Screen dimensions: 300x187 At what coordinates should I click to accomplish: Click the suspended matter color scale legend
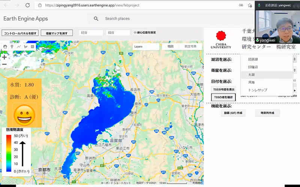point(16,152)
